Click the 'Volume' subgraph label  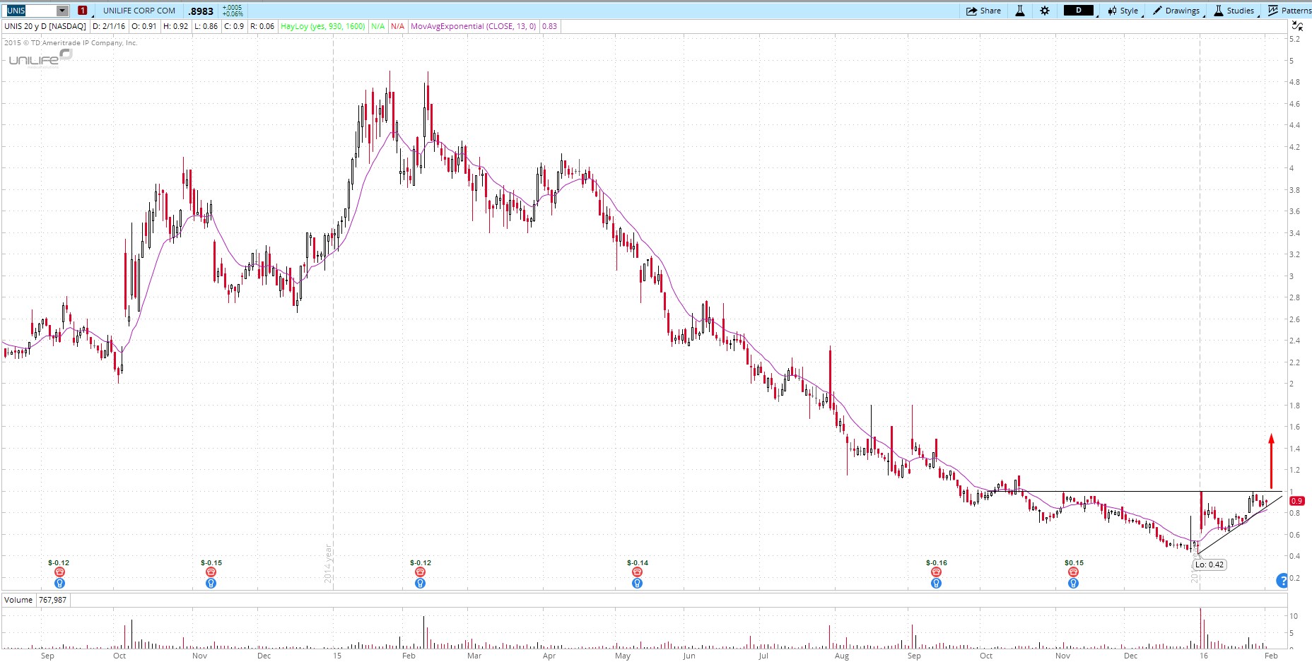point(18,600)
